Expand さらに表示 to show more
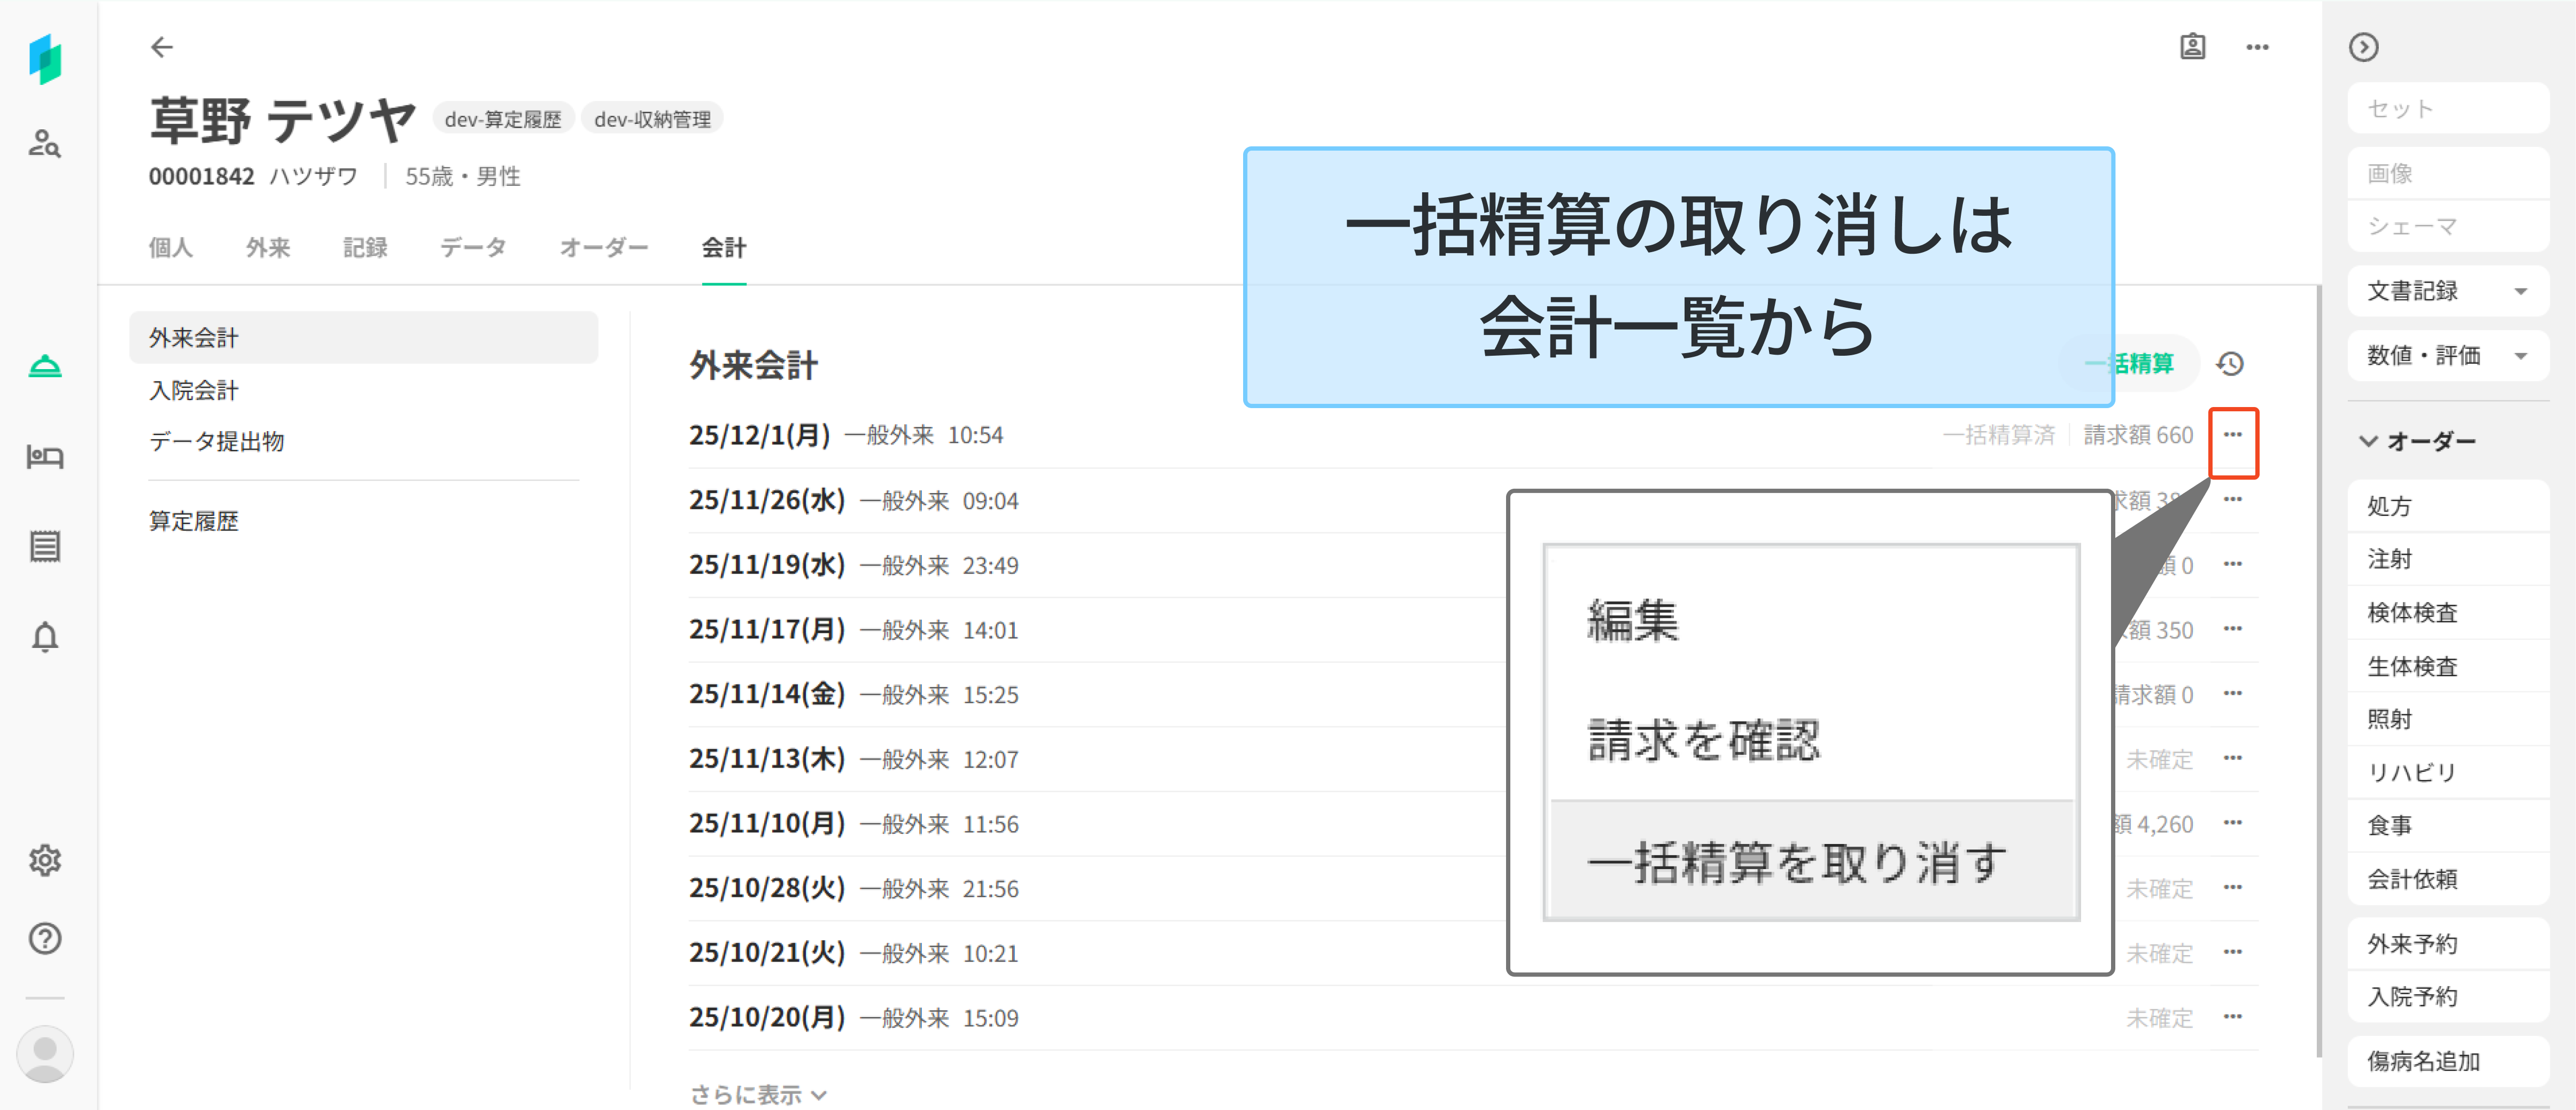Screen dimensions: 2576x1110 tap(757, 1094)
